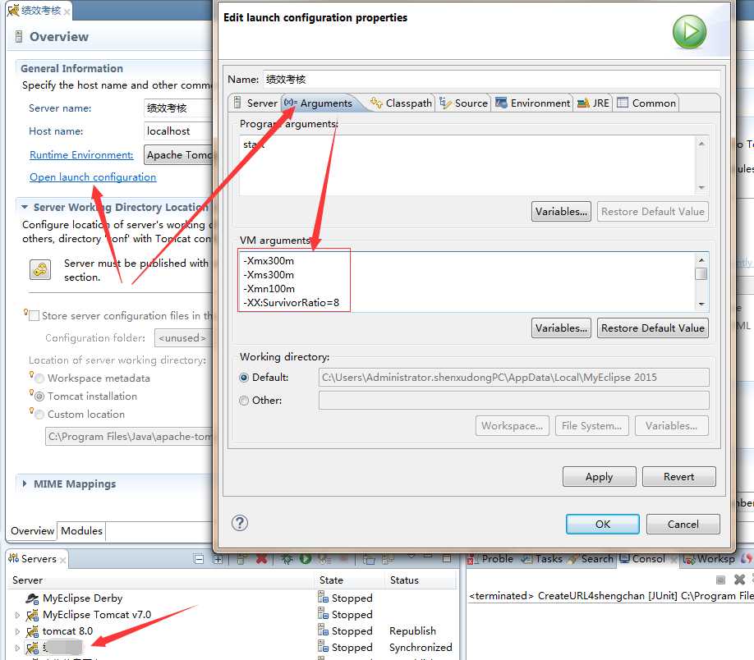This screenshot has height=660, width=754.
Task: Close the 绩效考核 editor tab
Action: [x=67, y=11]
